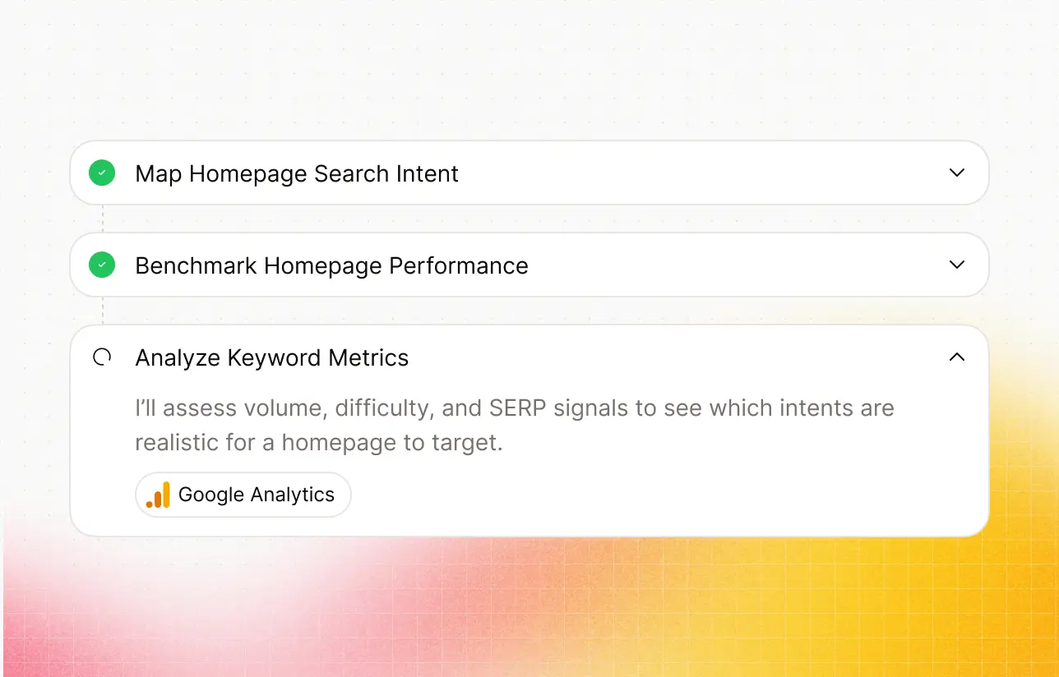
Task: Expand the Benchmark Homepage Performance card
Action: [x=956, y=265]
